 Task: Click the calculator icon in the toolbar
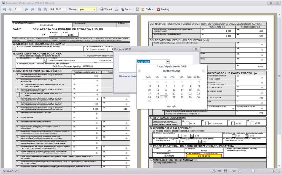137,9
